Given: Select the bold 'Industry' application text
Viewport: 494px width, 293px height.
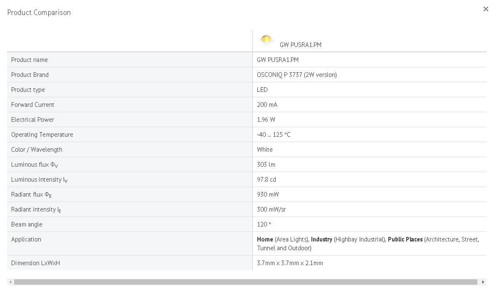Looking at the screenshot, I should point(321,239).
